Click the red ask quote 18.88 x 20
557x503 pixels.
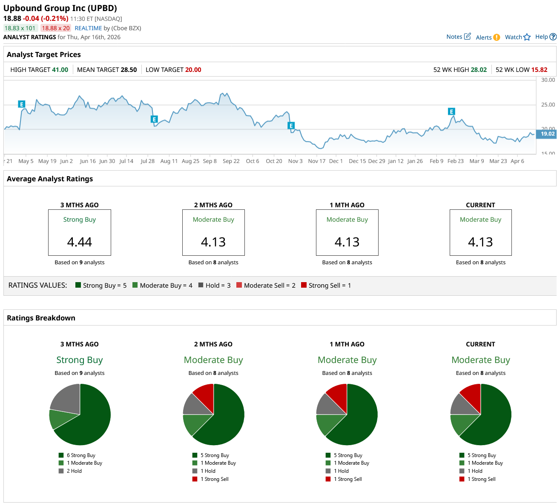pyautogui.click(x=56, y=28)
